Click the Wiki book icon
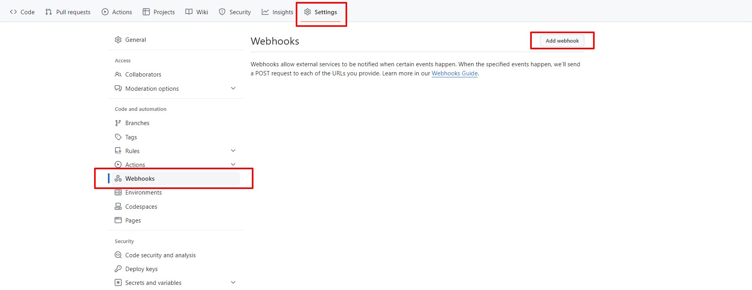 (189, 12)
